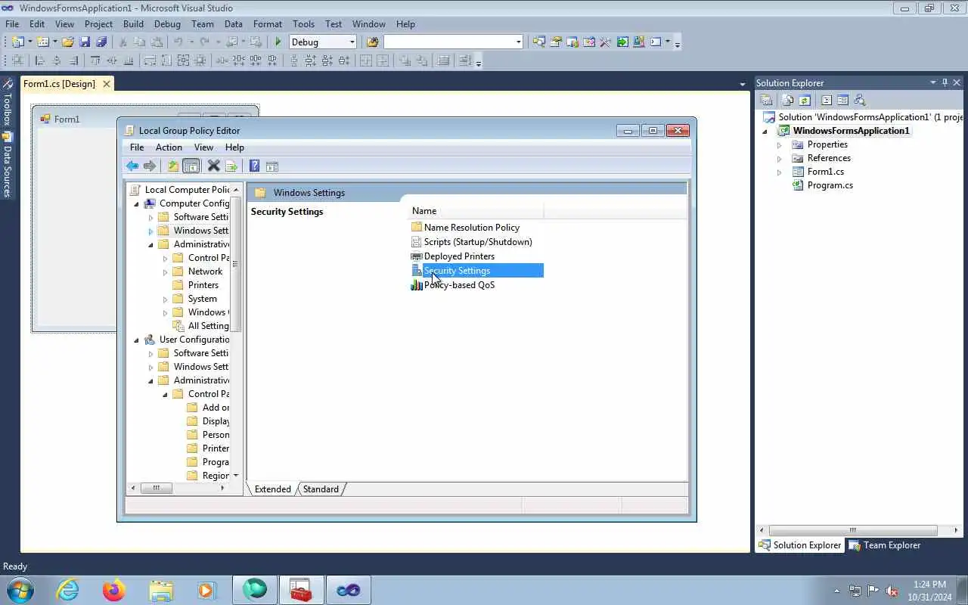Click the Find in Files icon
Viewport: 968px width, 605px height.
372,42
